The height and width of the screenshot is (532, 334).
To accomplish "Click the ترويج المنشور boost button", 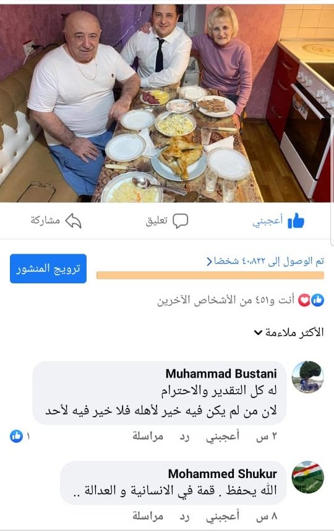I will coord(48,268).
